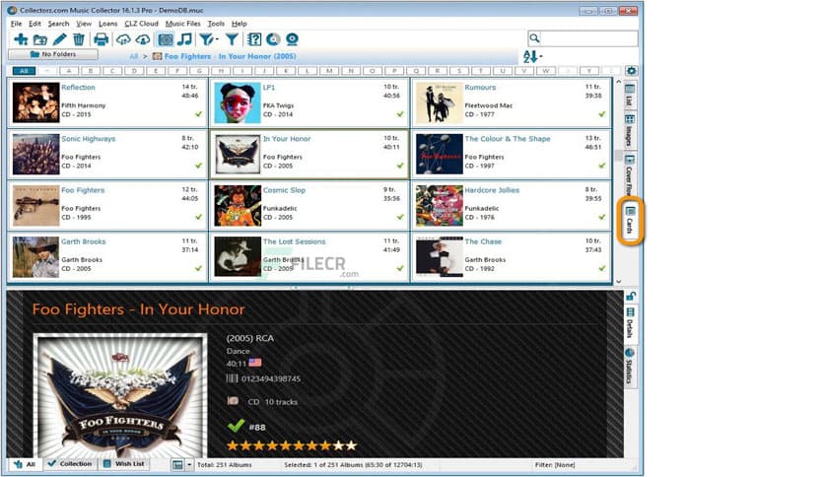
Task: Click the 'All' breadcrumb link
Action: pos(133,56)
